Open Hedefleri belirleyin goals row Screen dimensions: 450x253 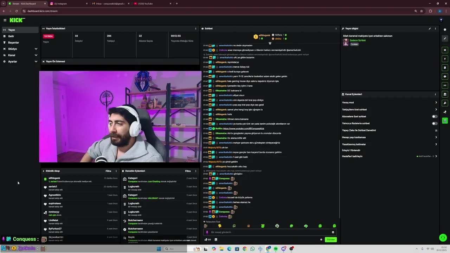point(390,156)
